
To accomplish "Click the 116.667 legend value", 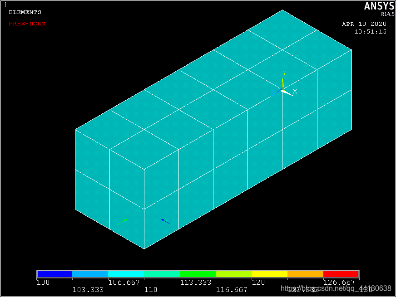I will tap(232, 289).
